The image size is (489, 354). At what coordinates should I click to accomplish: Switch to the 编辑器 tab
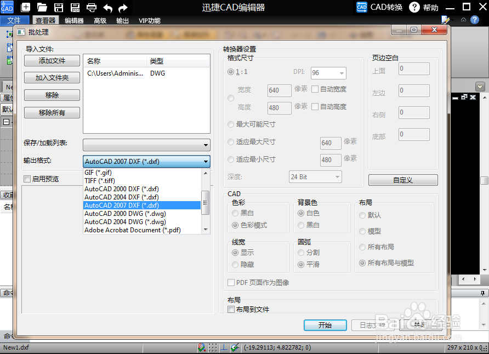click(73, 20)
